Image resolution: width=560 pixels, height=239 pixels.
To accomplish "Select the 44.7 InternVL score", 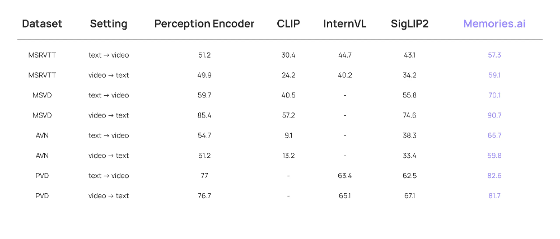I will (345, 55).
